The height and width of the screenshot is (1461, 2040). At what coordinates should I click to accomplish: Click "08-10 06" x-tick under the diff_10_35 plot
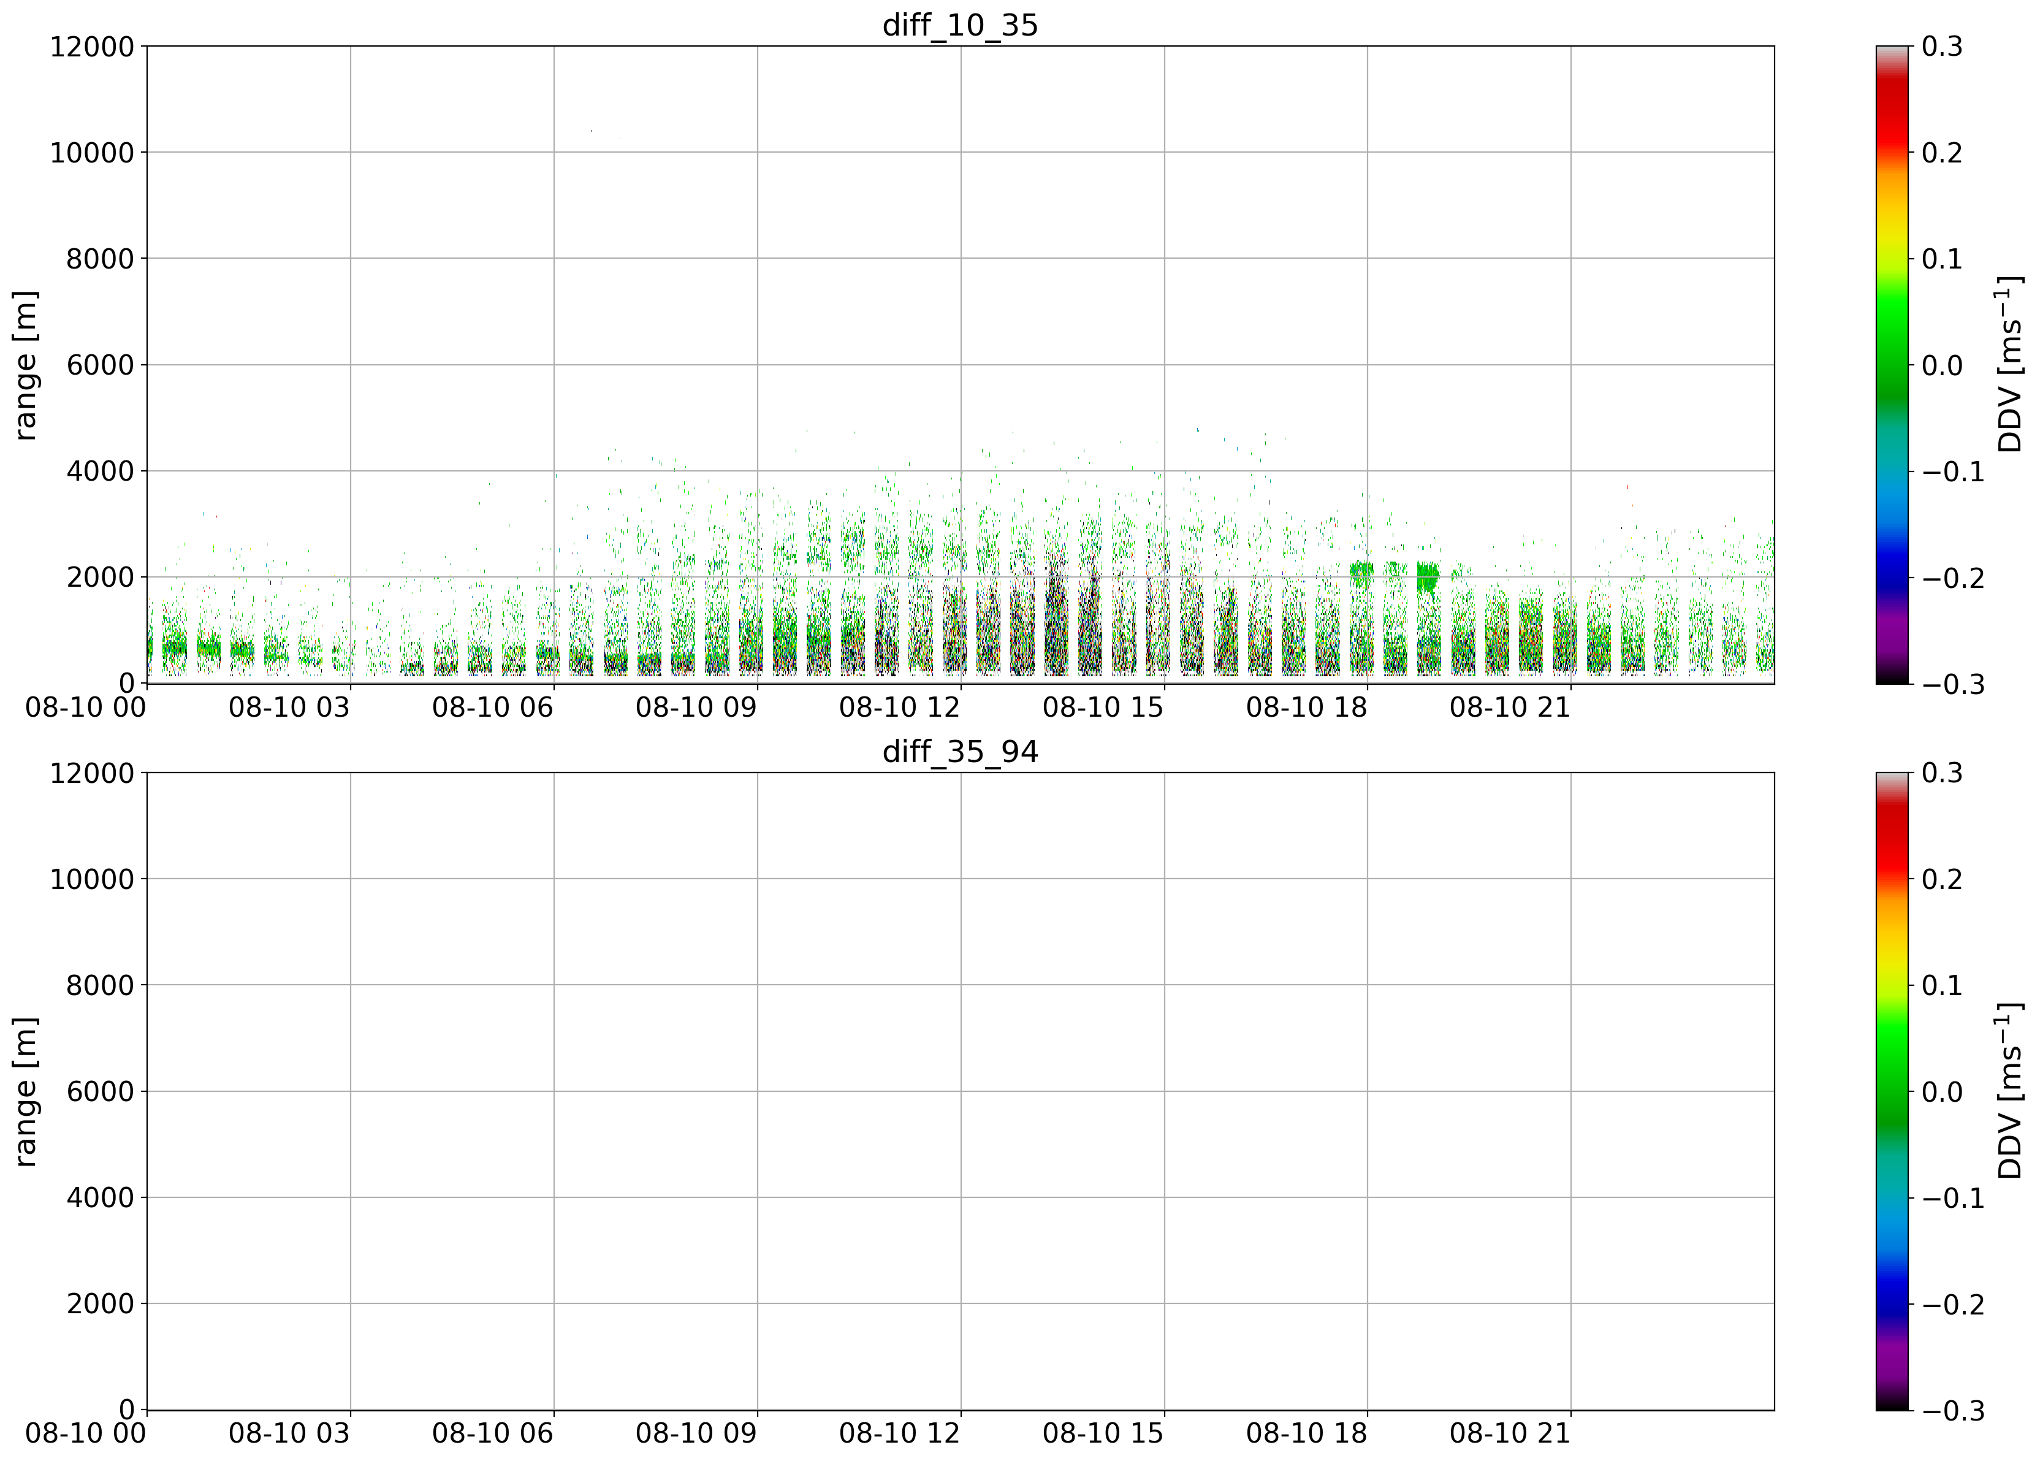[x=492, y=707]
